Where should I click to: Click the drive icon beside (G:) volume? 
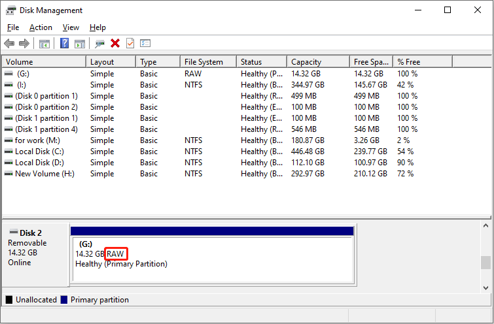[x=9, y=74]
